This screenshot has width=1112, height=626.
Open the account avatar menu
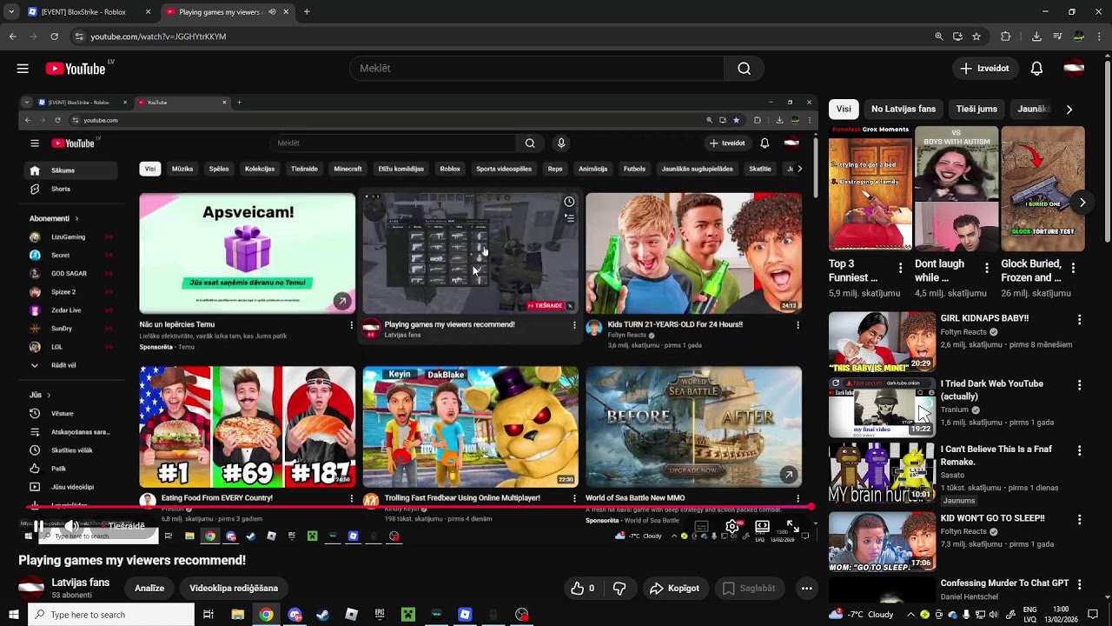1074,69
